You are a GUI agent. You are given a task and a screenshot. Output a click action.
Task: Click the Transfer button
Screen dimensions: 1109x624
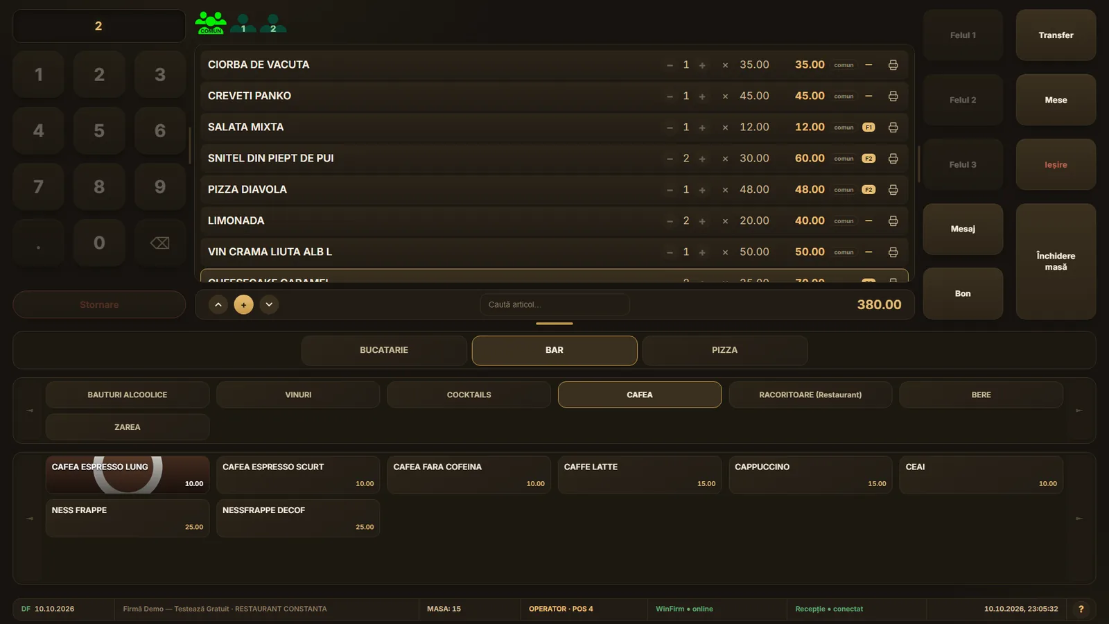(x=1056, y=35)
